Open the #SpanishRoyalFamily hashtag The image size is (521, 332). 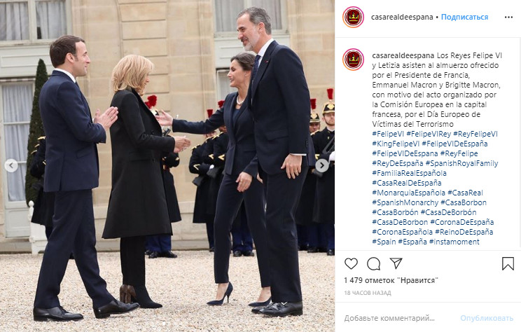point(461,163)
